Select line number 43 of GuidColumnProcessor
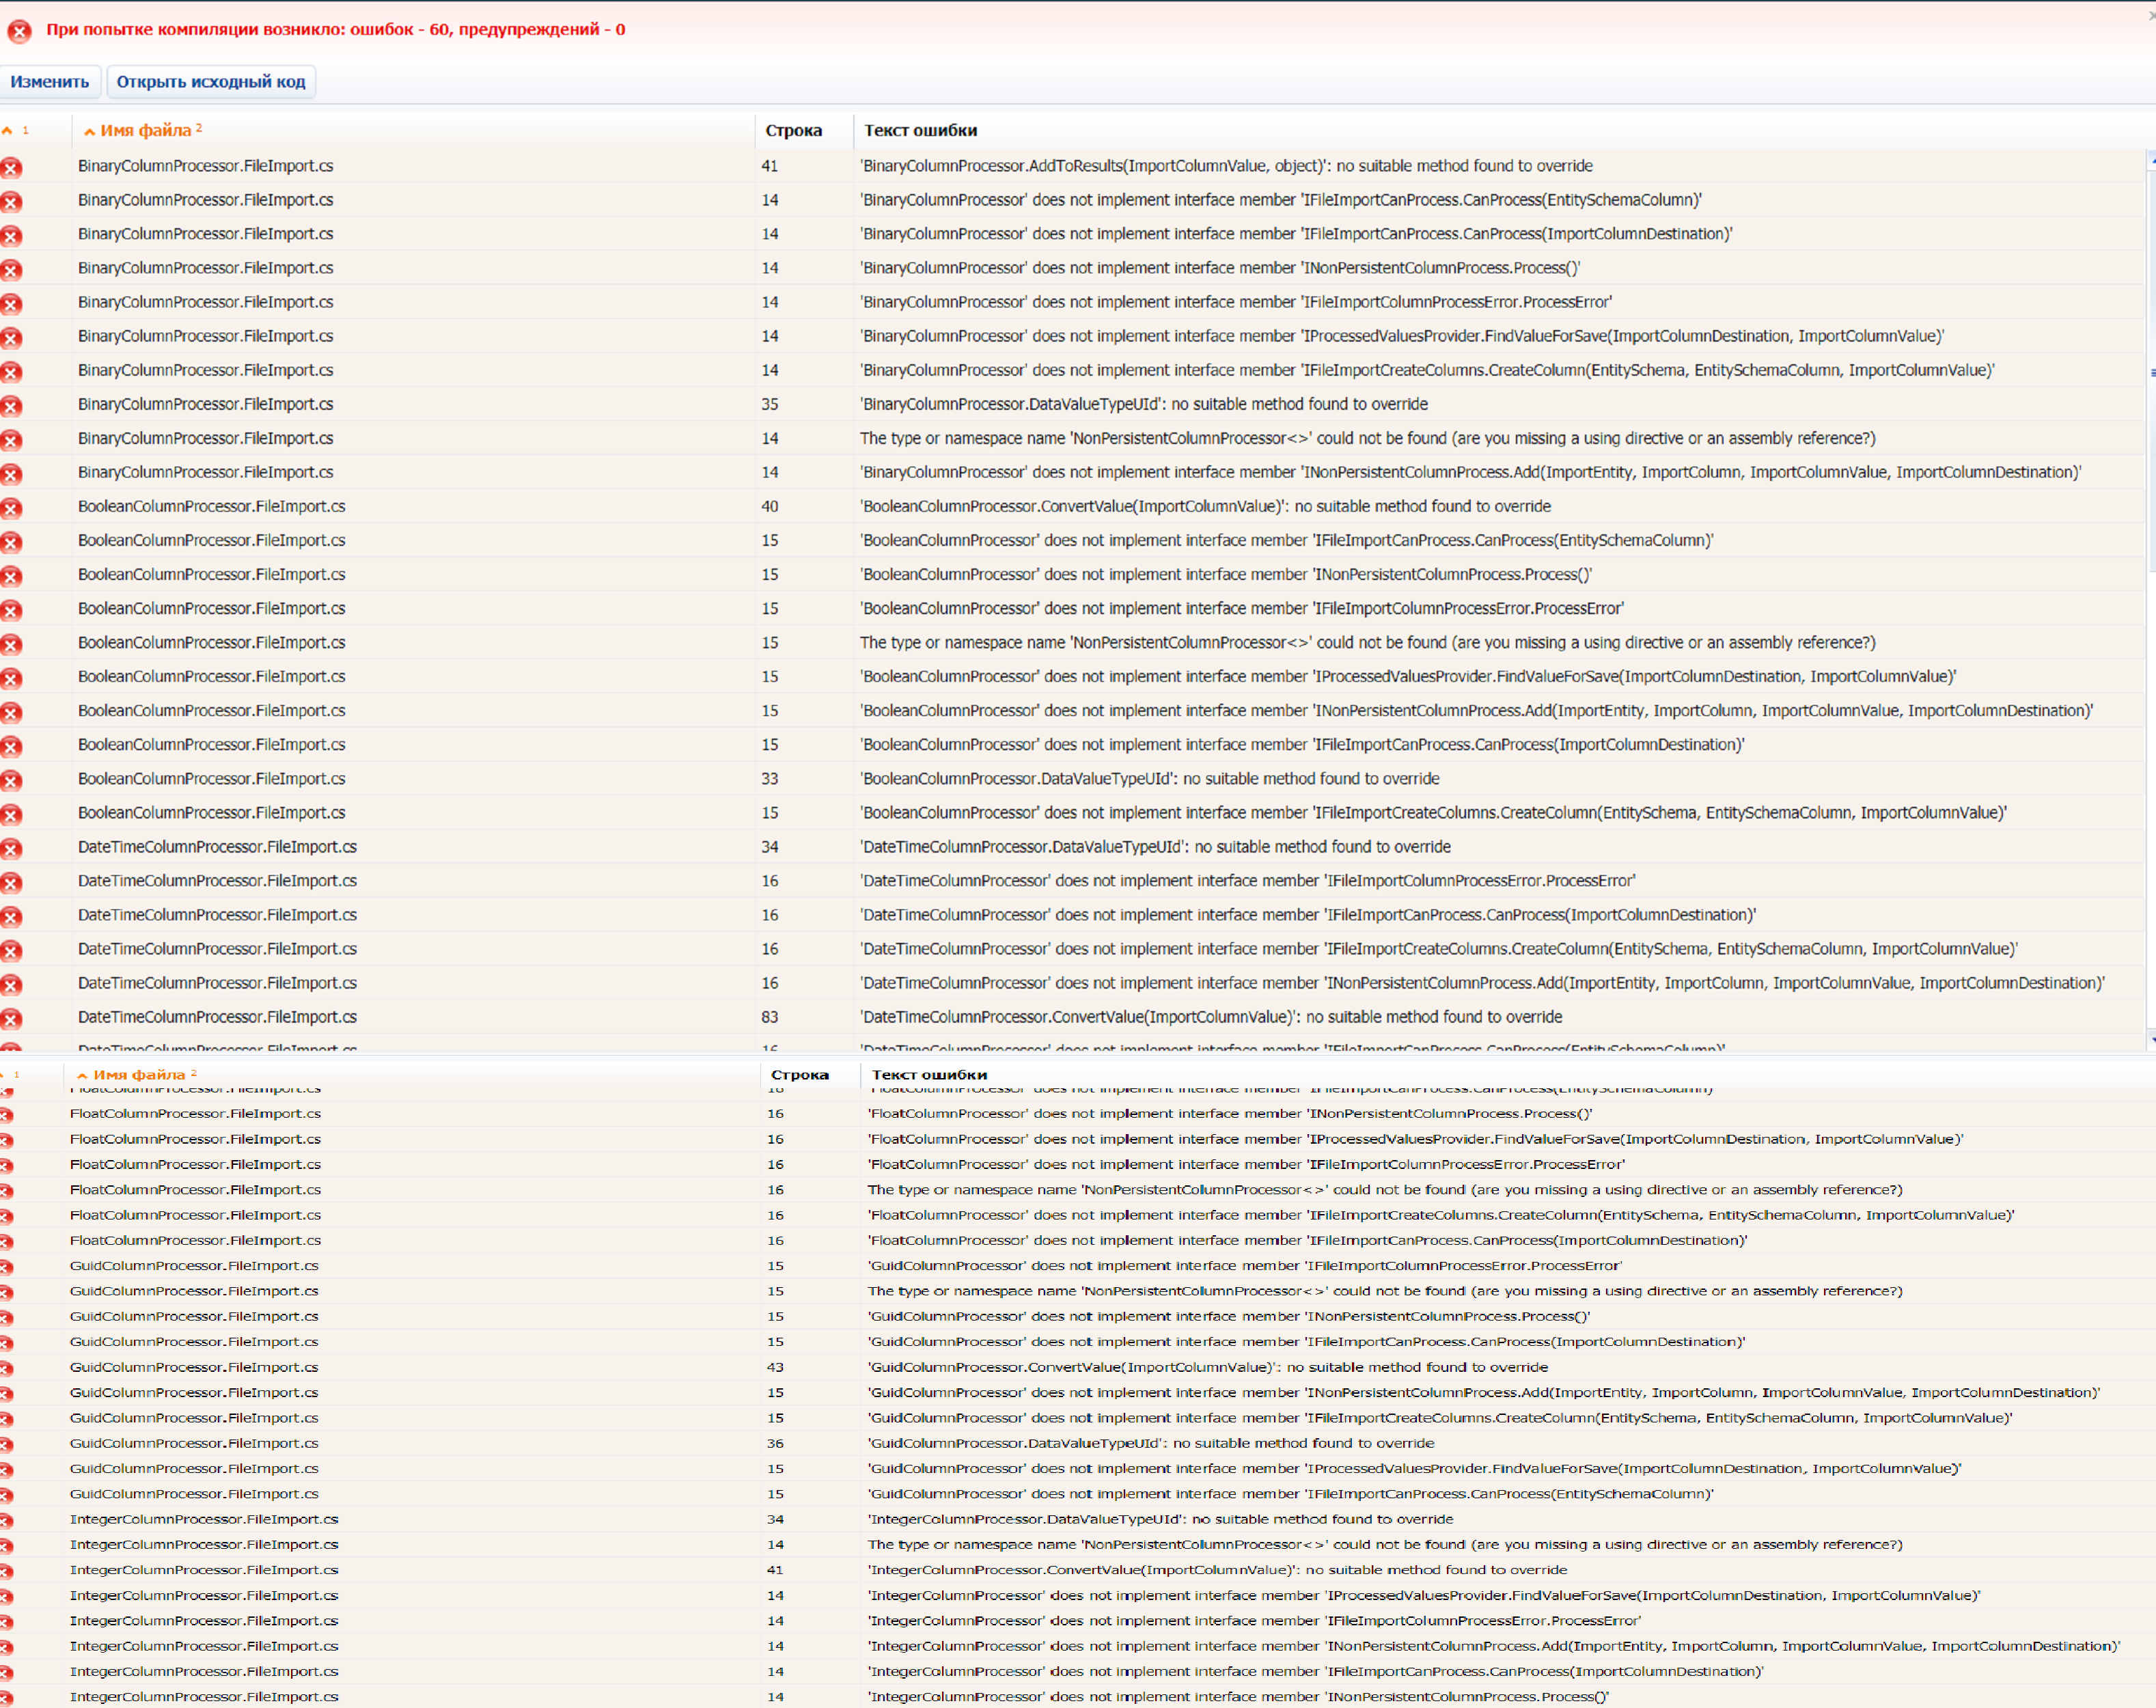The width and height of the screenshot is (2156, 1708). coord(775,1367)
